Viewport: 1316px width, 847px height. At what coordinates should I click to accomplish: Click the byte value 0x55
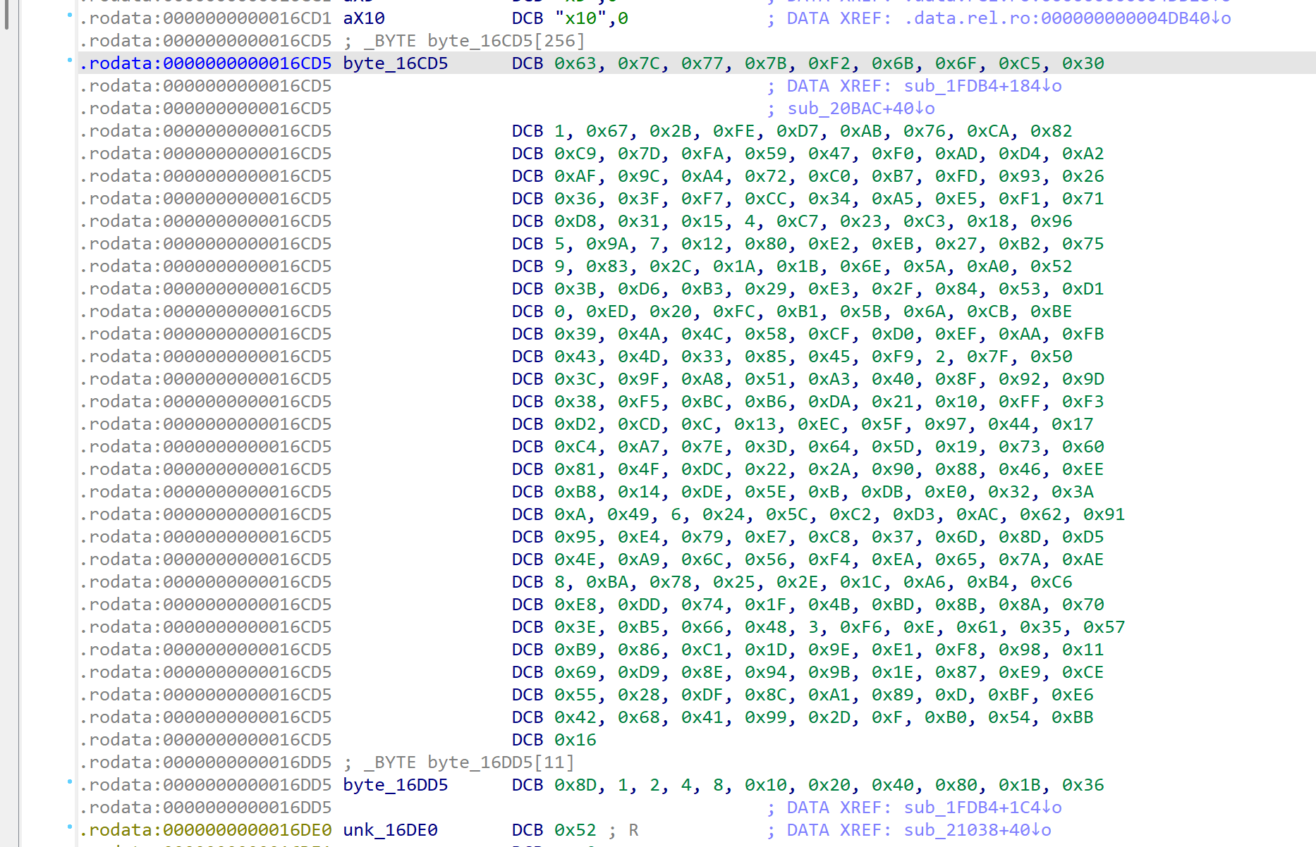575,695
